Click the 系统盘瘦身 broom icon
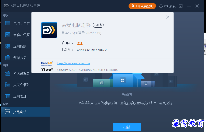 [x=8, y=73]
